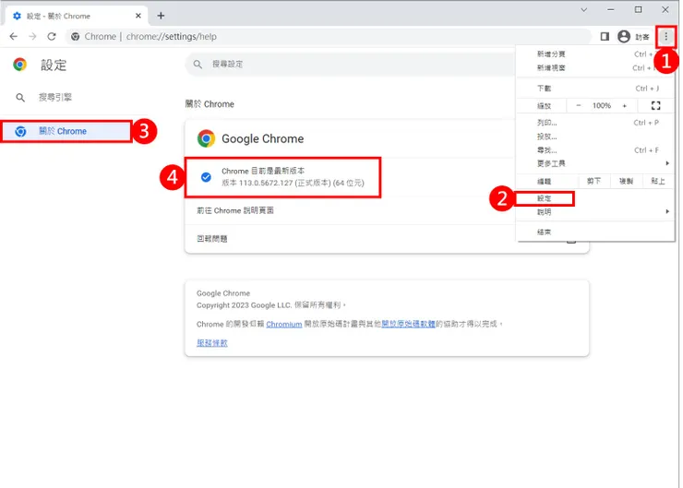Open the 服務條款 link

pyautogui.click(x=213, y=344)
